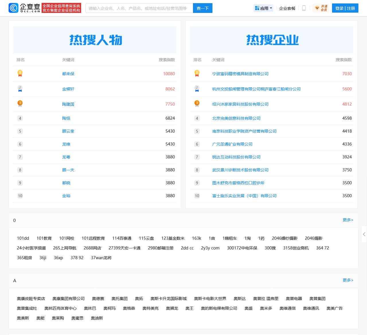Click the 登录 | 注册 button
This screenshot has width=367, height=335.
point(345,8)
